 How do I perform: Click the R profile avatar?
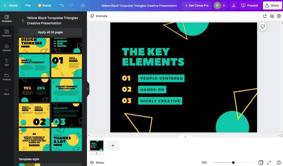coord(217,6)
